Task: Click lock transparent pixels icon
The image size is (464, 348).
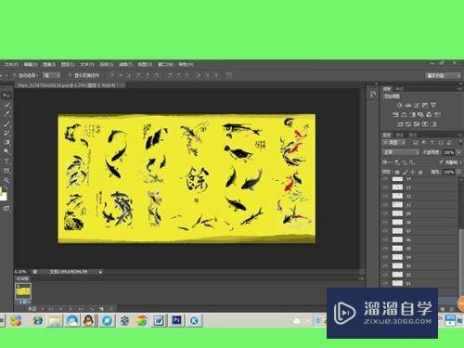Action: (x=397, y=172)
